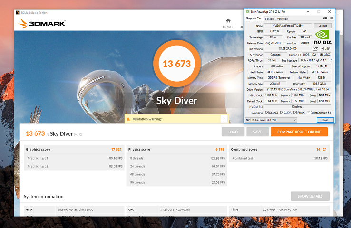
Task: Click the Bandwidth 105.8 GB/s field
Action: coord(319,84)
